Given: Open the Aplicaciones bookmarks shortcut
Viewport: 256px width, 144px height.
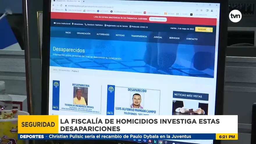Looking at the screenshot, I should pyautogui.click(x=58, y=10).
